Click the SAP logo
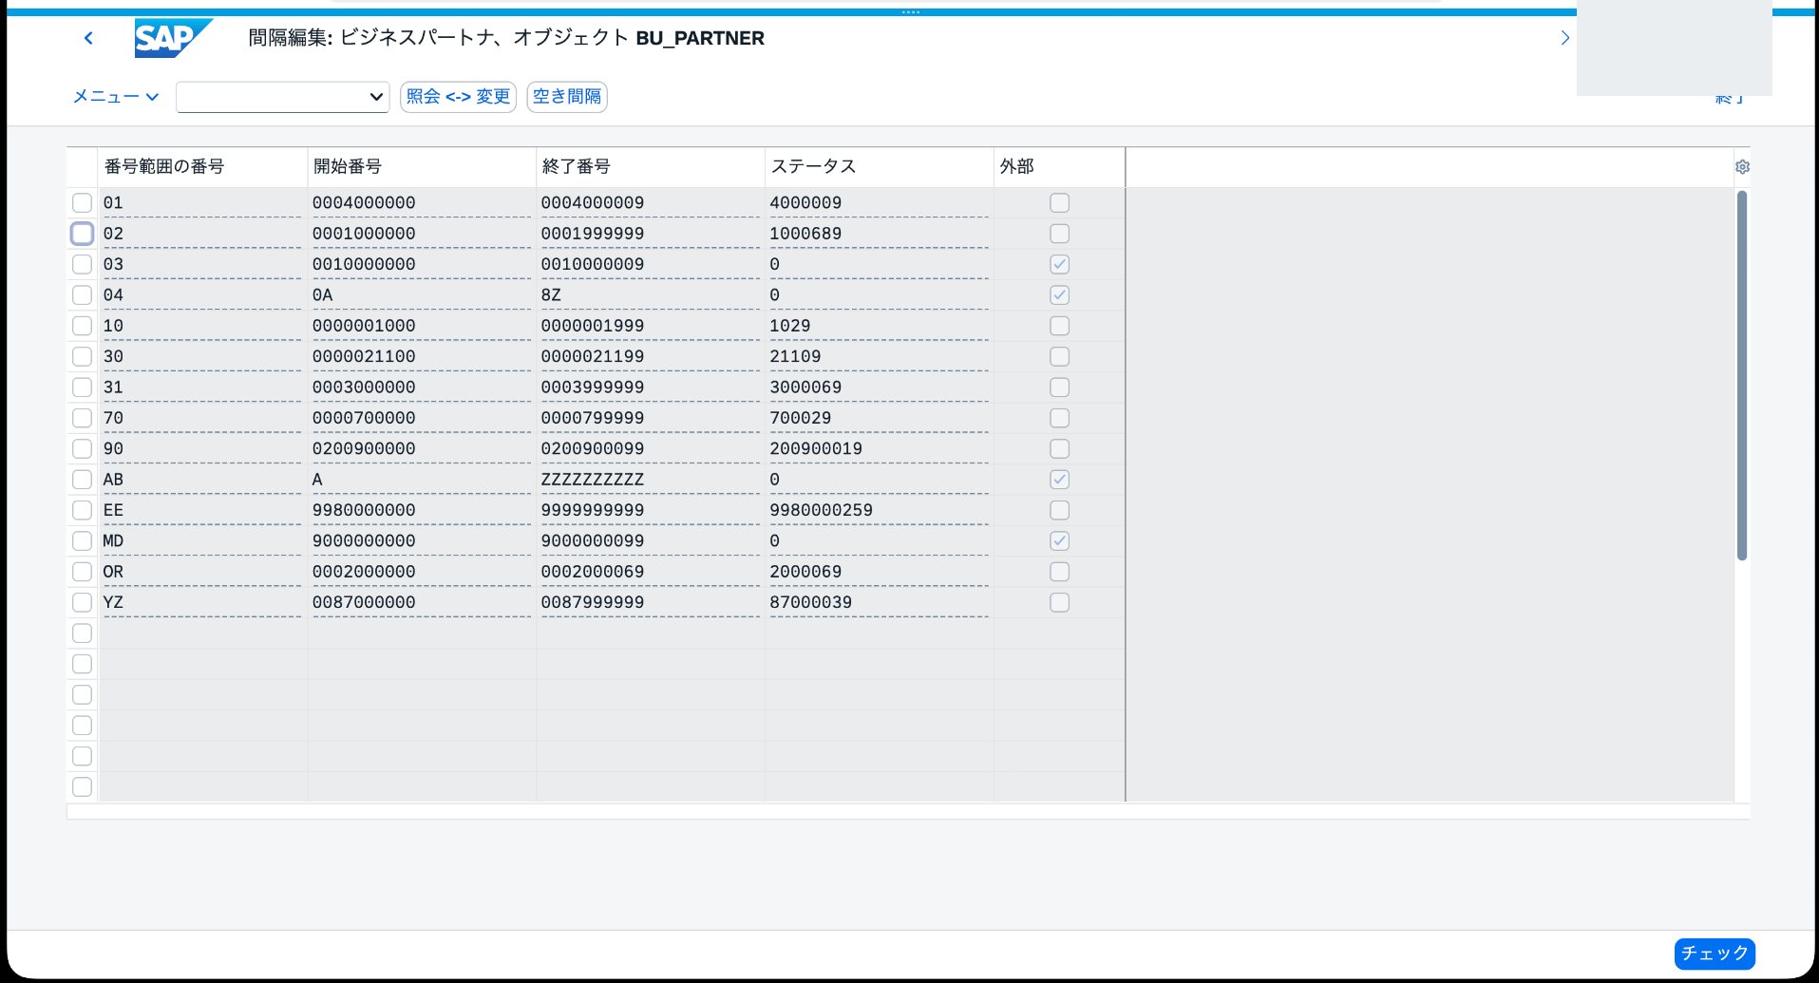Viewport: 1819px width, 983px height. pyautogui.click(x=174, y=38)
